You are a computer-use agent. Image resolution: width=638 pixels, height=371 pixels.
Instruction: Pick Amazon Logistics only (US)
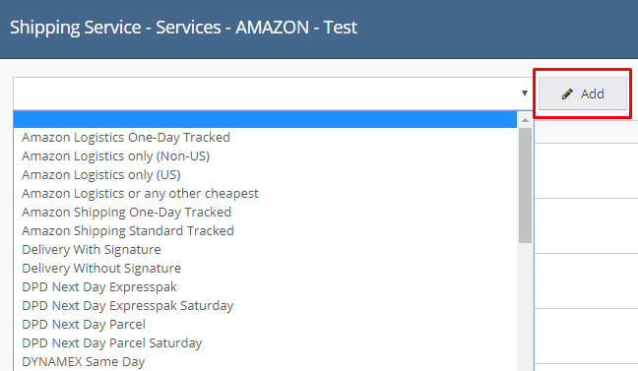tap(100, 175)
